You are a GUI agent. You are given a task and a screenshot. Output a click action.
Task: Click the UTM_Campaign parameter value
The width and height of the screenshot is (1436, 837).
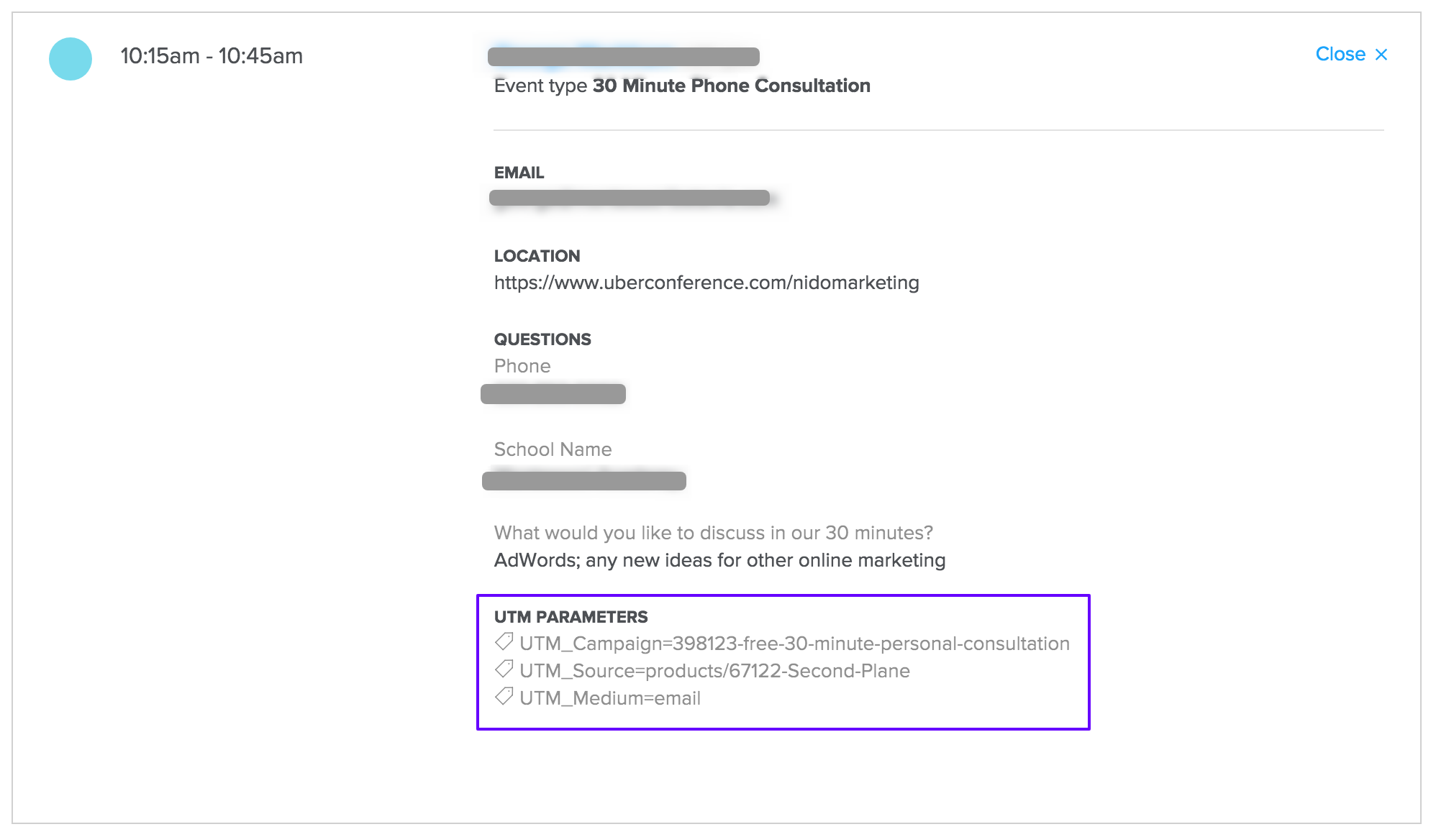click(794, 644)
